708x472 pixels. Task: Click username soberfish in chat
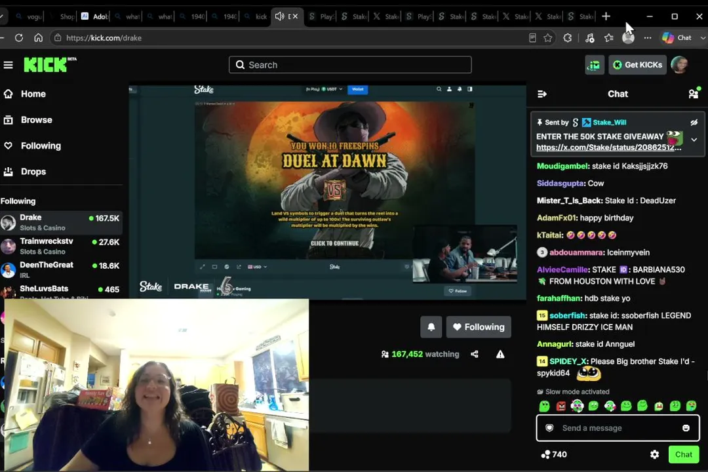tap(568, 315)
